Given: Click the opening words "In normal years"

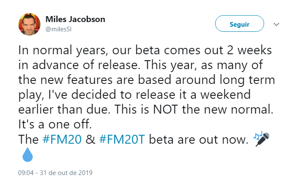Looking at the screenshot, I should click(57, 50).
